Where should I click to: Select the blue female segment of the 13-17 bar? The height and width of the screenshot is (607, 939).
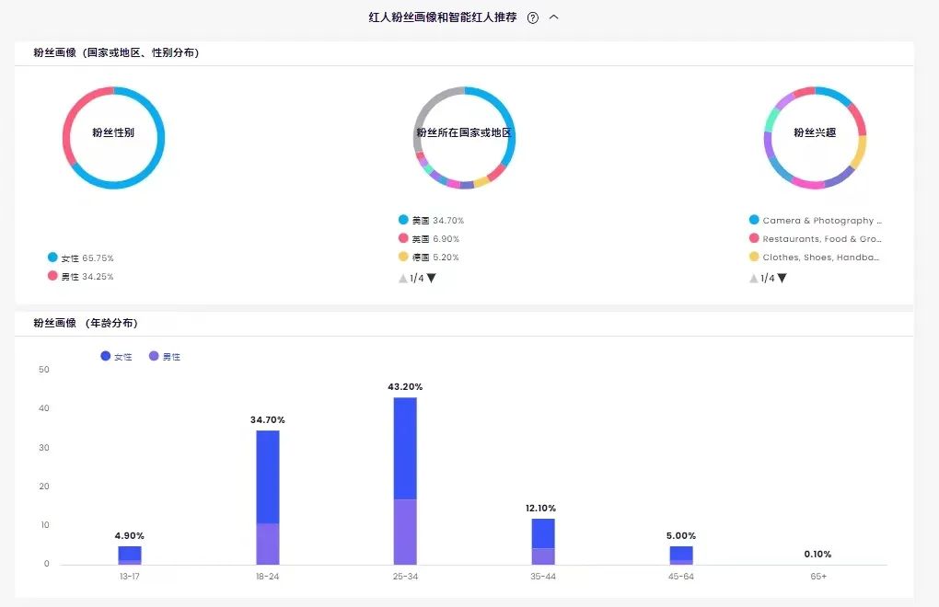click(130, 553)
